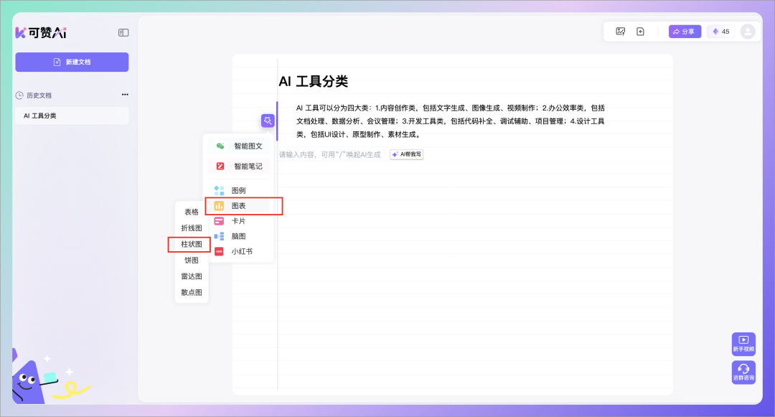Click the 可赞AI logo
The image size is (775, 417).
pyautogui.click(x=41, y=32)
